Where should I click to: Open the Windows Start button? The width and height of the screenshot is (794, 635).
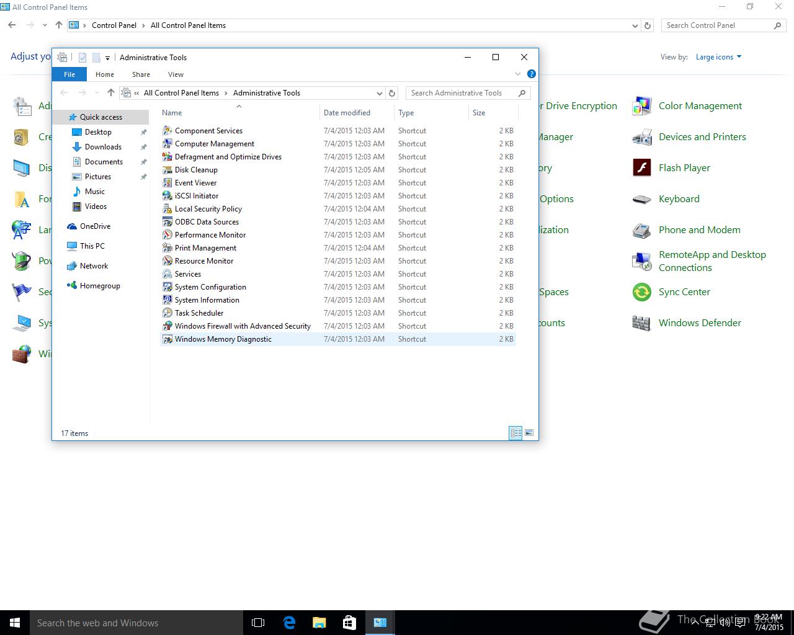coord(15,623)
